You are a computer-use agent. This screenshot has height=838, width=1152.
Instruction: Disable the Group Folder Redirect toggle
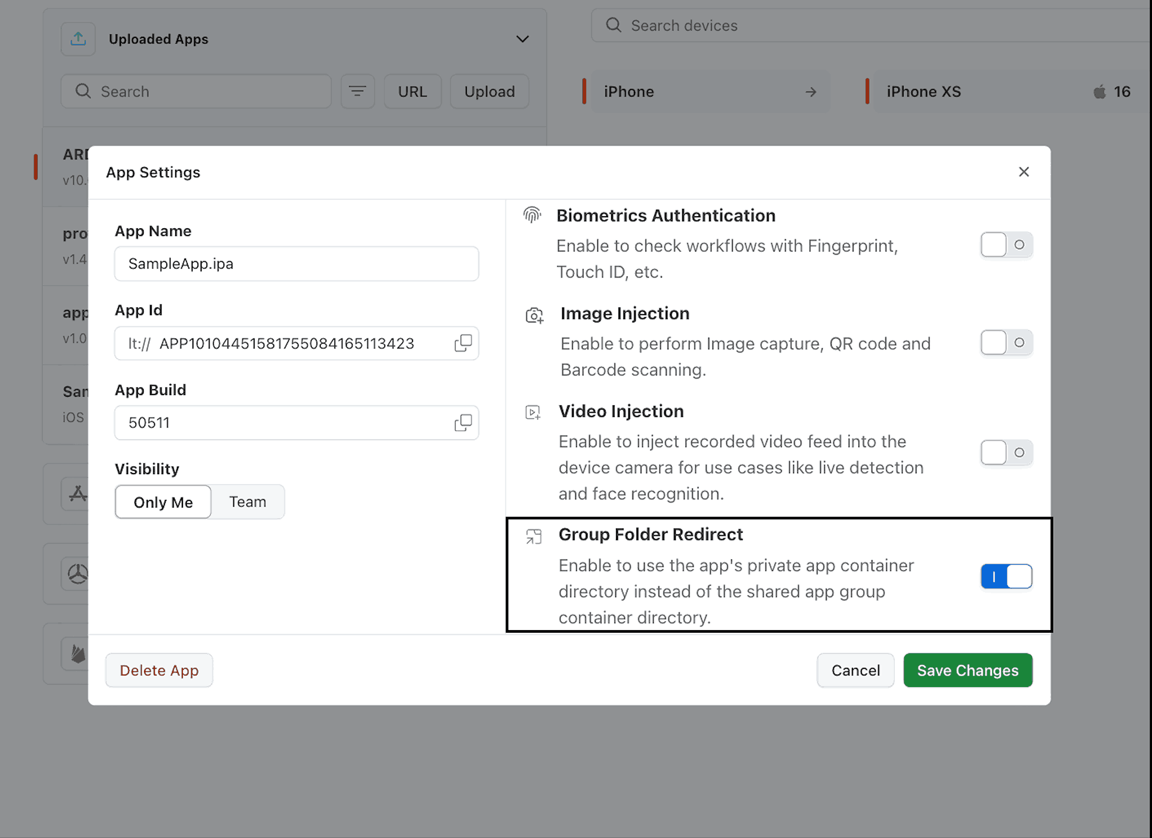click(1006, 576)
